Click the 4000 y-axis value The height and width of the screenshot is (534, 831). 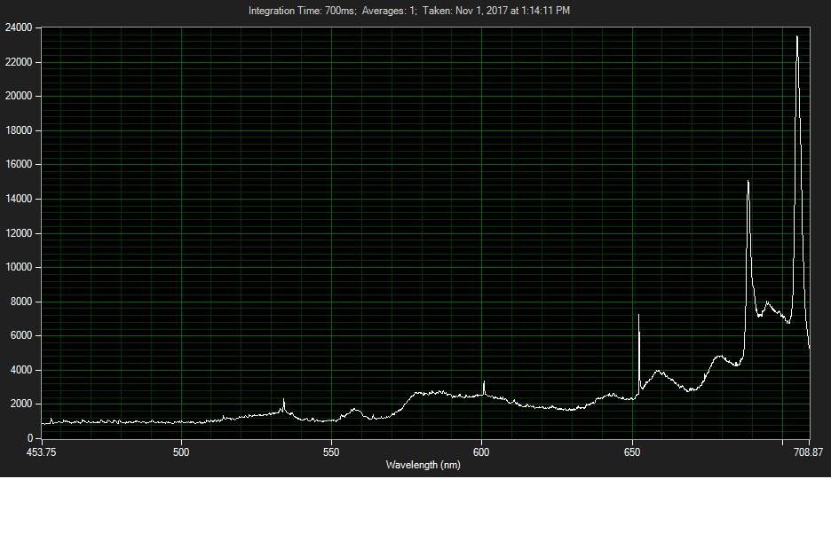tap(21, 370)
